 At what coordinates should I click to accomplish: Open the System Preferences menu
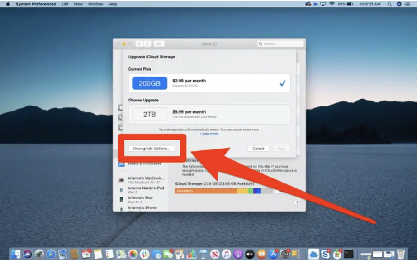(36, 4)
